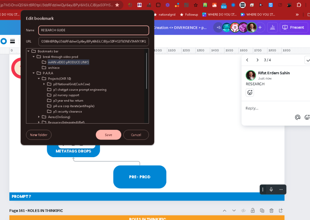Select mAIN vIDEO pRODUCE LINKS folder
This screenshot has width=310, height=220.
(68, 62)
